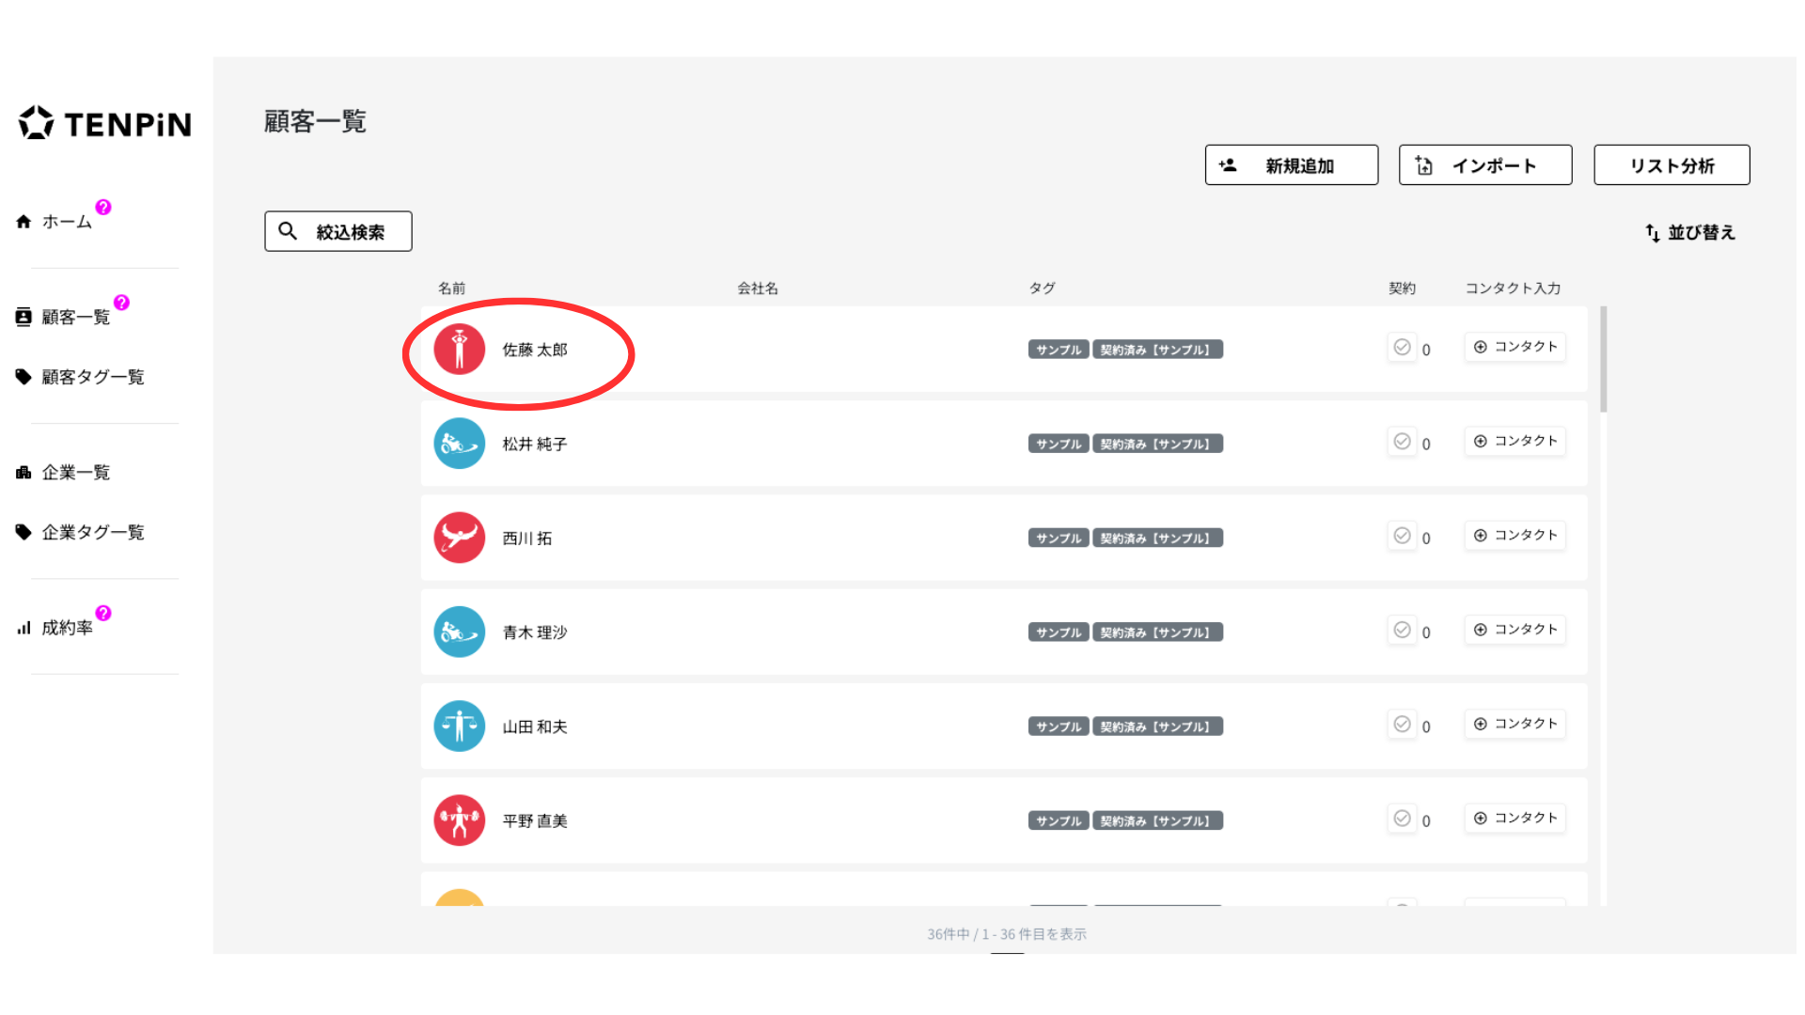Go to 企業一覧 in sidebar
Image resolution: width=1805 pixels, height=1015 pixels.
tap(75, 472)
